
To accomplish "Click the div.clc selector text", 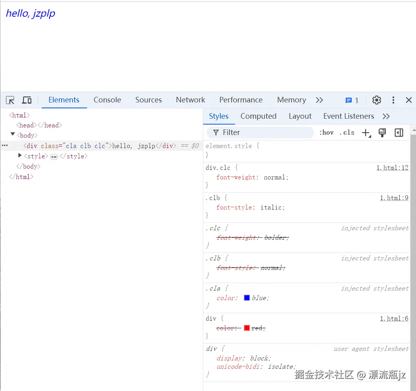I will (x=218, y=168).
